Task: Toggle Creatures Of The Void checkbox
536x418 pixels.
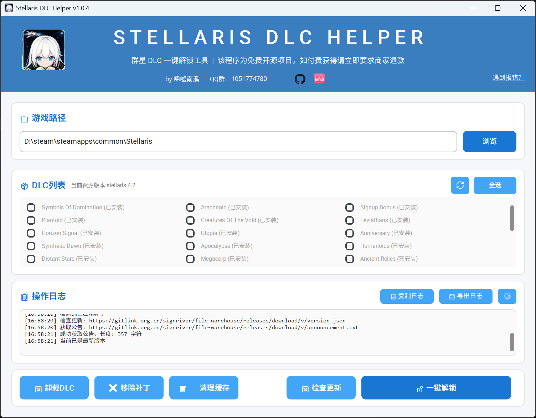Action: pos(191,220)
